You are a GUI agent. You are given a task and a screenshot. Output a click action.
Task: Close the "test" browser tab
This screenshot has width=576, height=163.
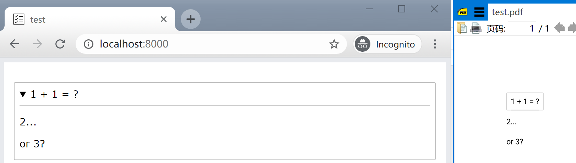[163, 19]
